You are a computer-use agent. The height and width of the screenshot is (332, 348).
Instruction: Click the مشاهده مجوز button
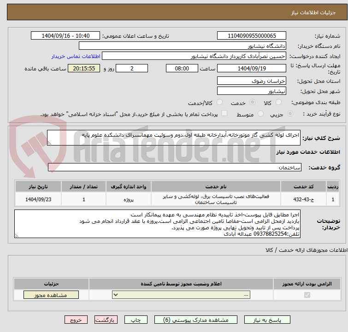pyautogui.click(x=51, y=295)
